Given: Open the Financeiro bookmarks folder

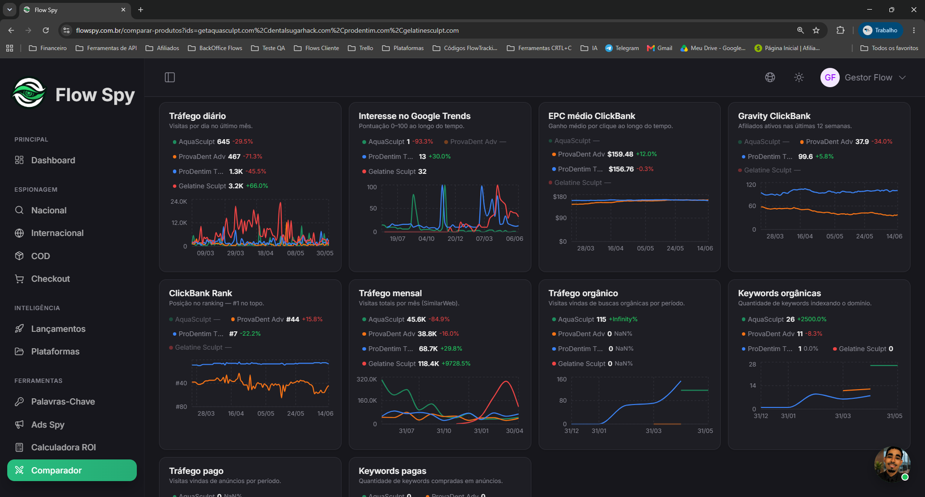Looking at the screenshot, I should click(x=47, y=48).
